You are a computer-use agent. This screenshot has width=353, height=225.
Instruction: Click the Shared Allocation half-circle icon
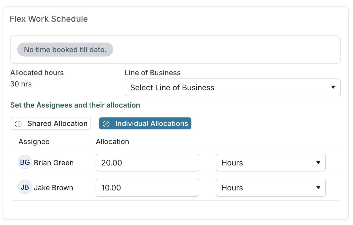coord(18,124)
